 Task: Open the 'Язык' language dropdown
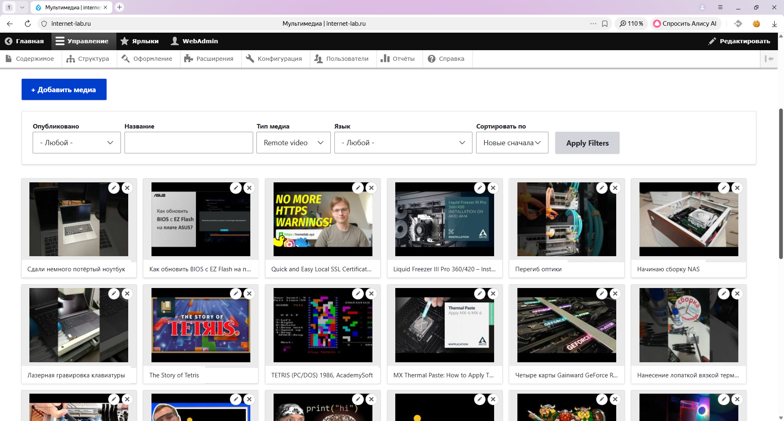(x=403, y=143)
